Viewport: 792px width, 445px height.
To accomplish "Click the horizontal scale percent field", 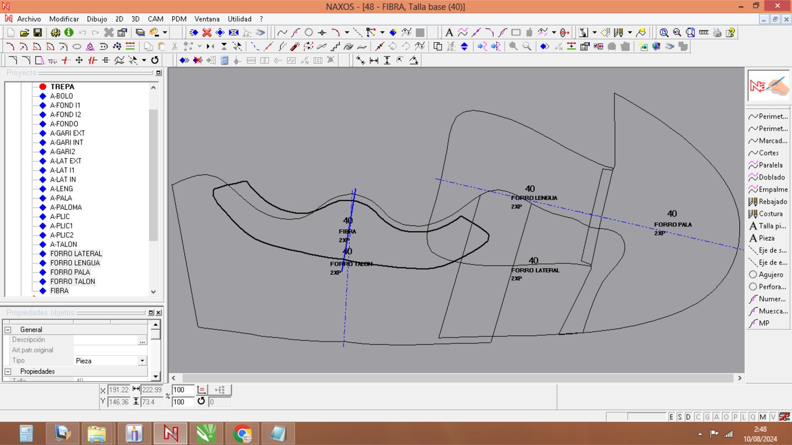I will 183,390.
